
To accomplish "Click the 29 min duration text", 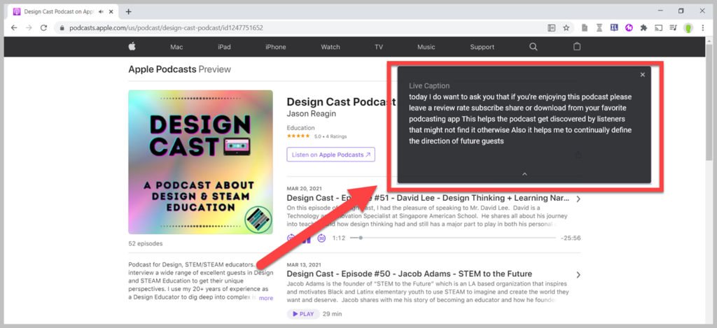I will tap(332, 314).
